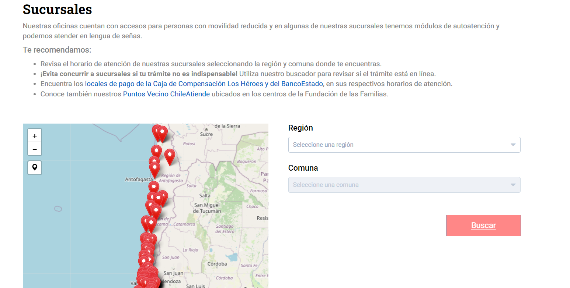Open the Puntos Vecino ChileAtiende link
The height and width of the screenshot is (288, 570).
point(166,94)
